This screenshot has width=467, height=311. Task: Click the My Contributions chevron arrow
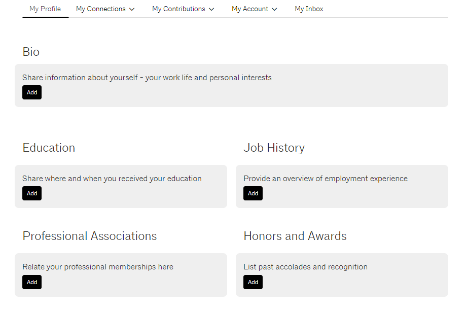[211, 9]
